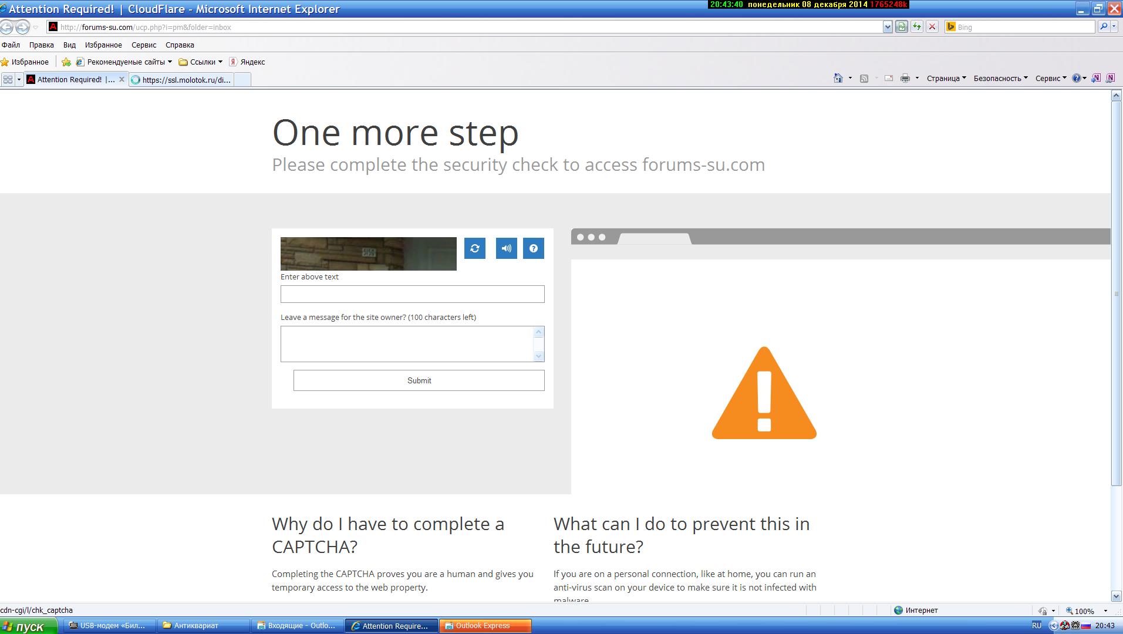Image resolution: width=1123 pixels, height=634 pixels.
Task: Switch to the ssl.molotok.ru tab
Action: click(182, 80)
